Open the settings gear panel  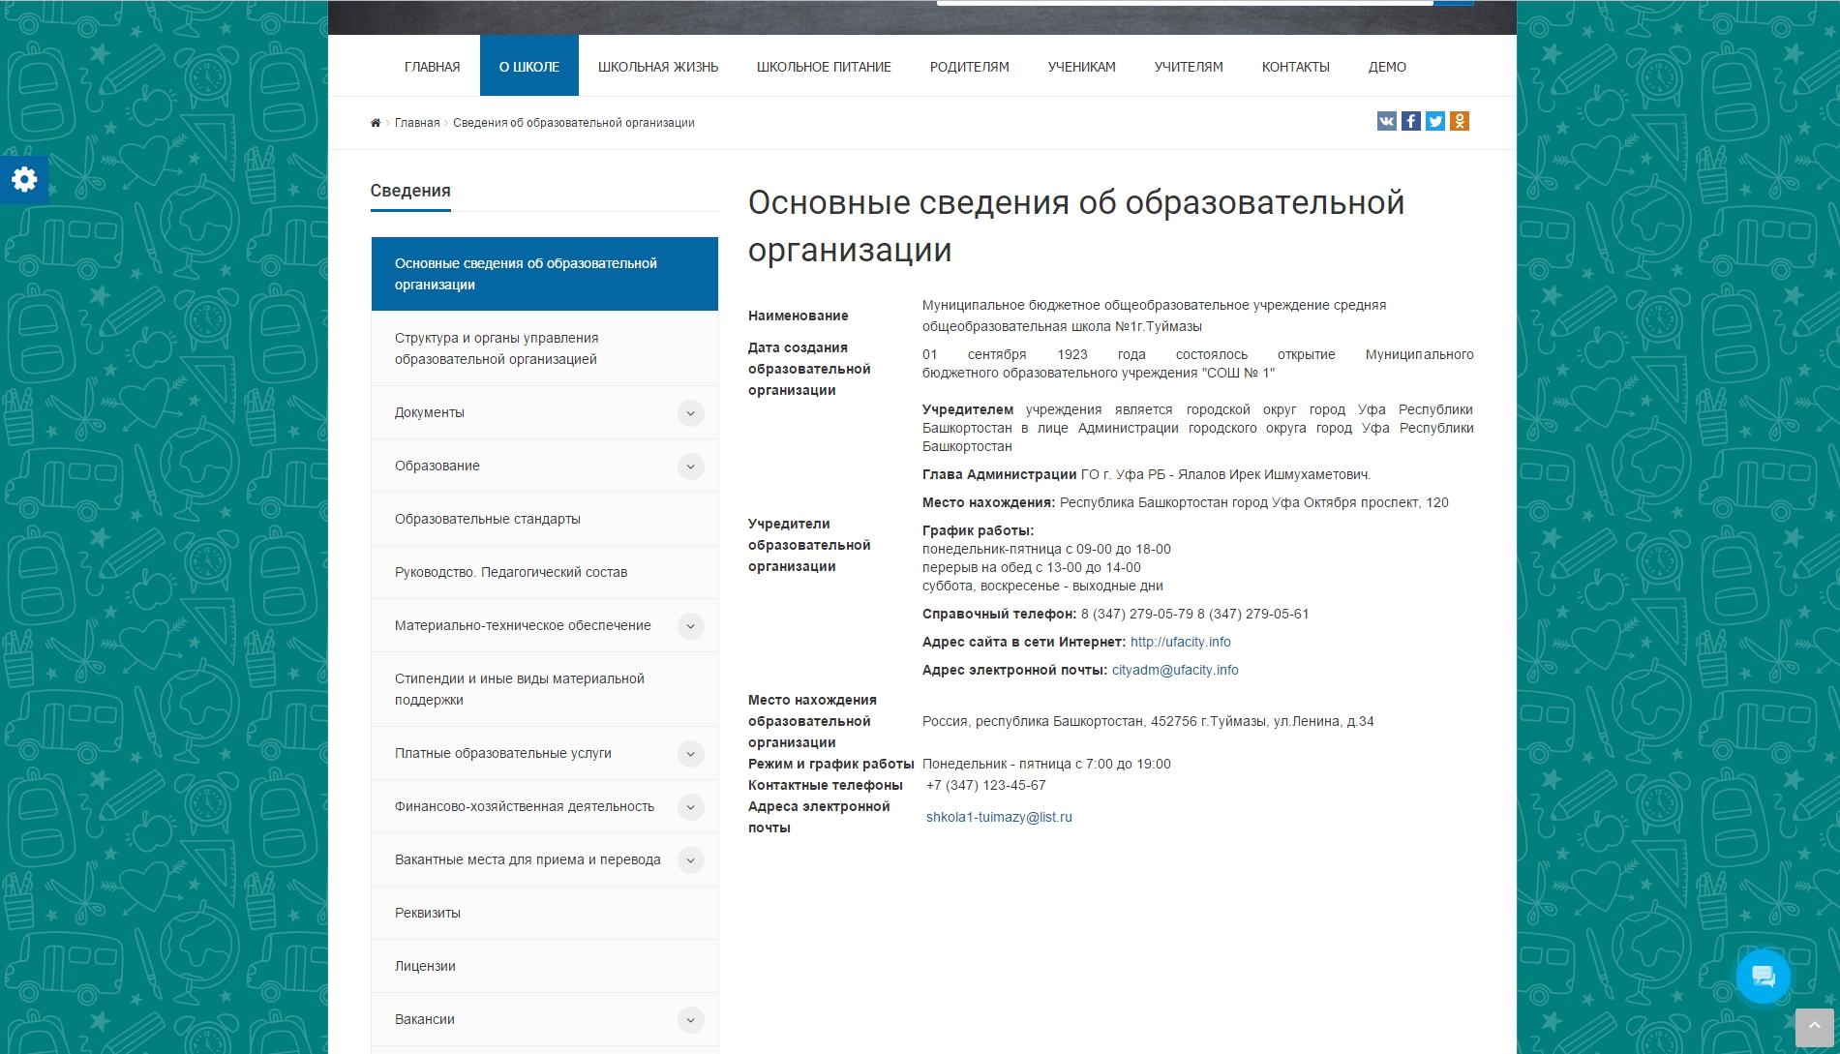24,179
